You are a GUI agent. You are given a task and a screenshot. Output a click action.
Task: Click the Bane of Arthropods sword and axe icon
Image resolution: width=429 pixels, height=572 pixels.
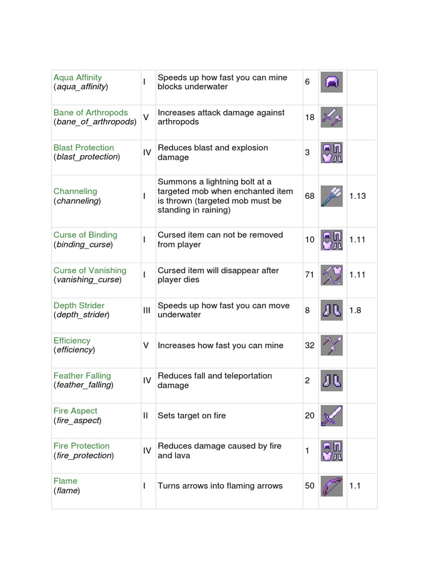point(332,117)
